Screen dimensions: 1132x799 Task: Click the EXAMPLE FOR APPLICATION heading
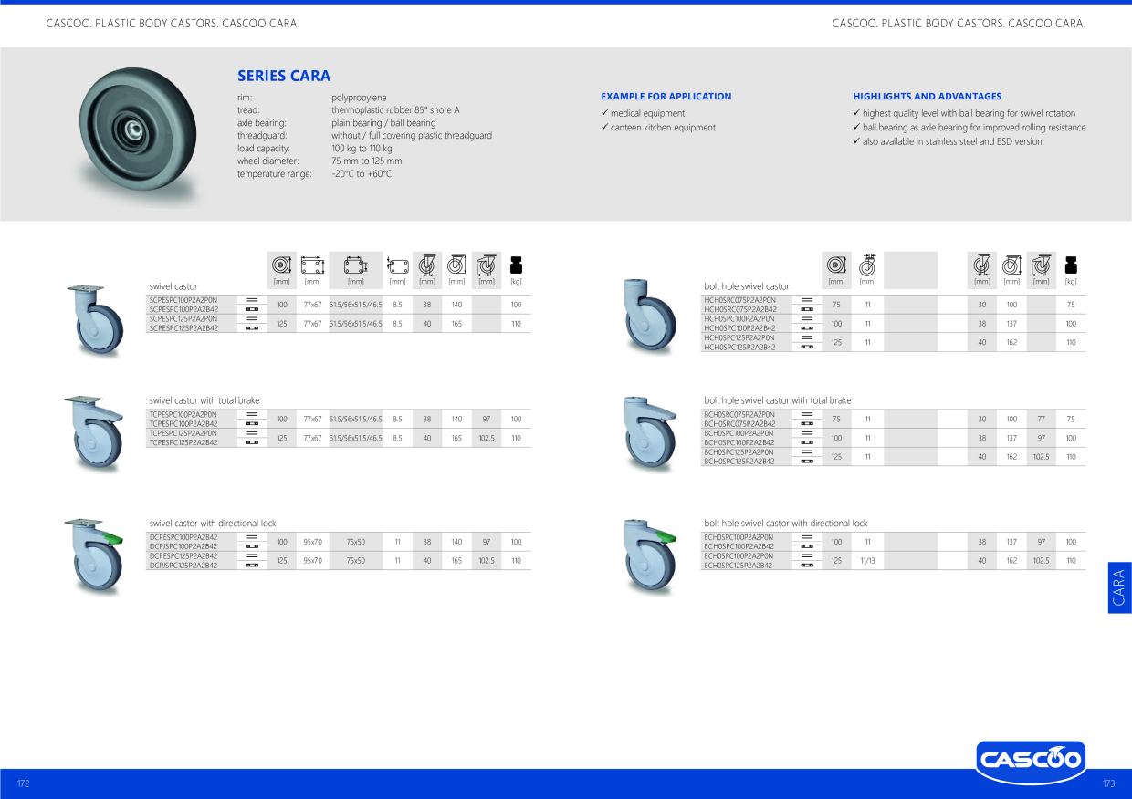[x=666, y=96]
